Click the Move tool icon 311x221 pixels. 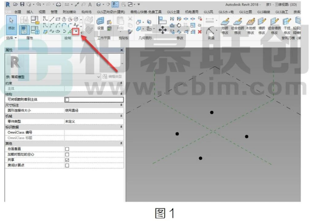(x=162, y=30)
